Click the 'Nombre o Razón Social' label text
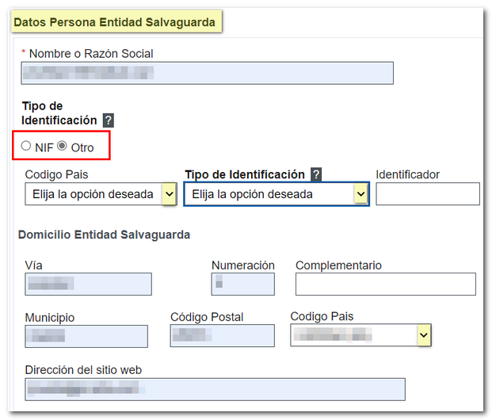This screenshot has height=420, width=492. 91,54
